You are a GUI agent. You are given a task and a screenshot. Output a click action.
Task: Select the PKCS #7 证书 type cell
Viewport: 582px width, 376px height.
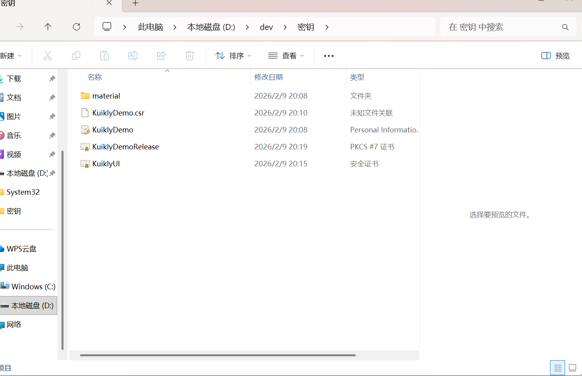pyautogui.click(x=372, y=147)
